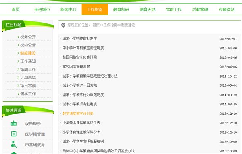The image size is (242, 154).
Task: Open article 城东小学学生文明就餐细则
Action: pyautogui.click(x=83, y=141)
